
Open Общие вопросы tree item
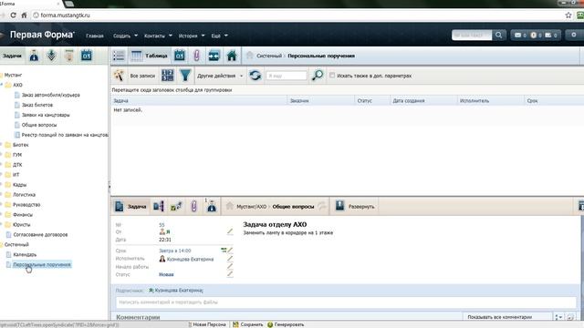(x=39, y=125)
